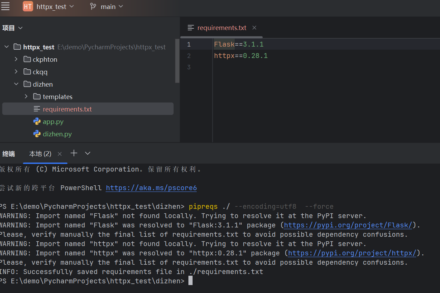Close the 本地 (2) terminal tab
Image resolution: width=440 pixels, height=293 pixels.
point(60,154)
